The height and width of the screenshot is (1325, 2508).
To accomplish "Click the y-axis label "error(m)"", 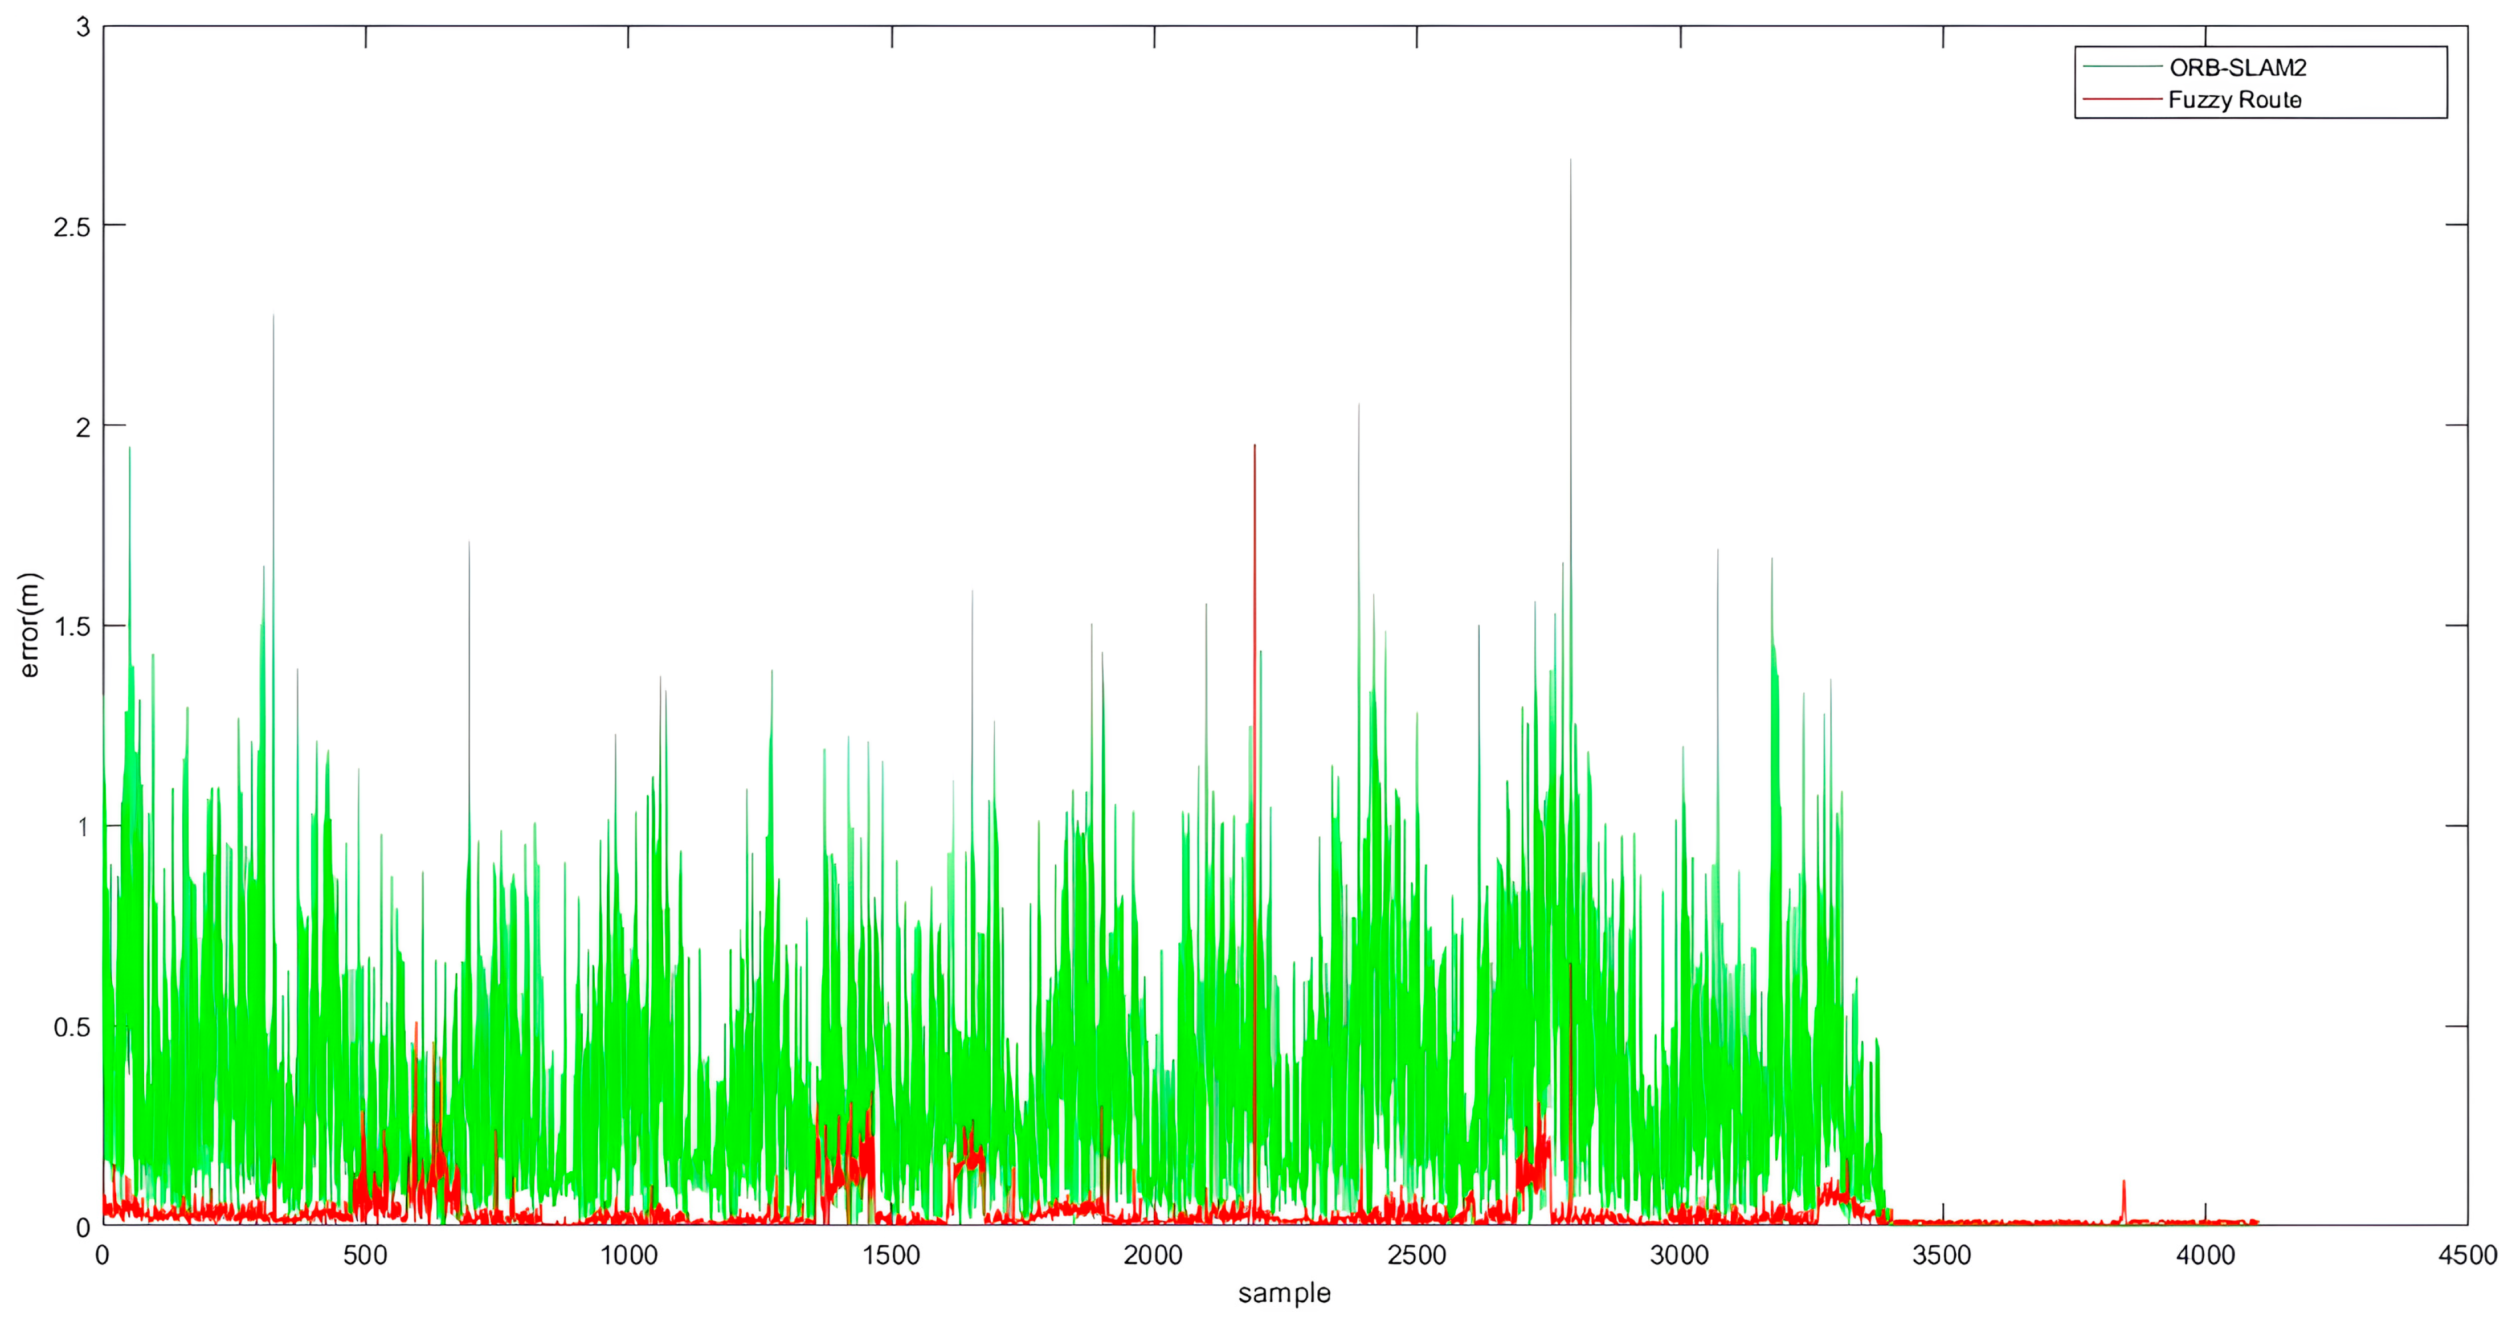I will (x=29, y=625).
